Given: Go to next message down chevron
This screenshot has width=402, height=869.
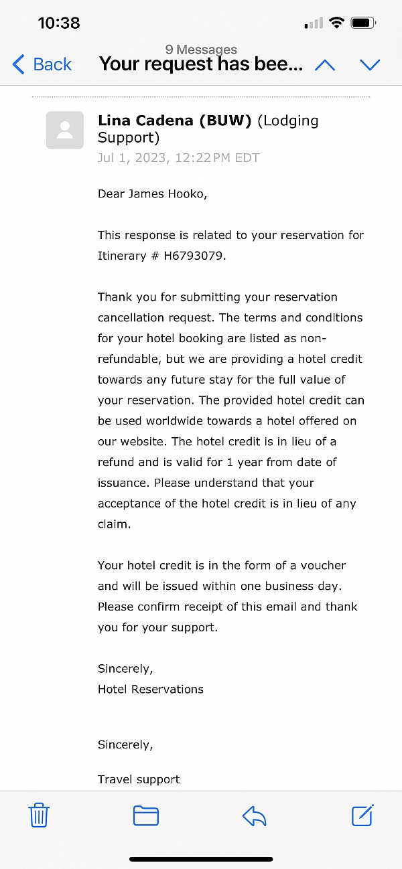Looking at the screenshot, I should click(370, 65).
